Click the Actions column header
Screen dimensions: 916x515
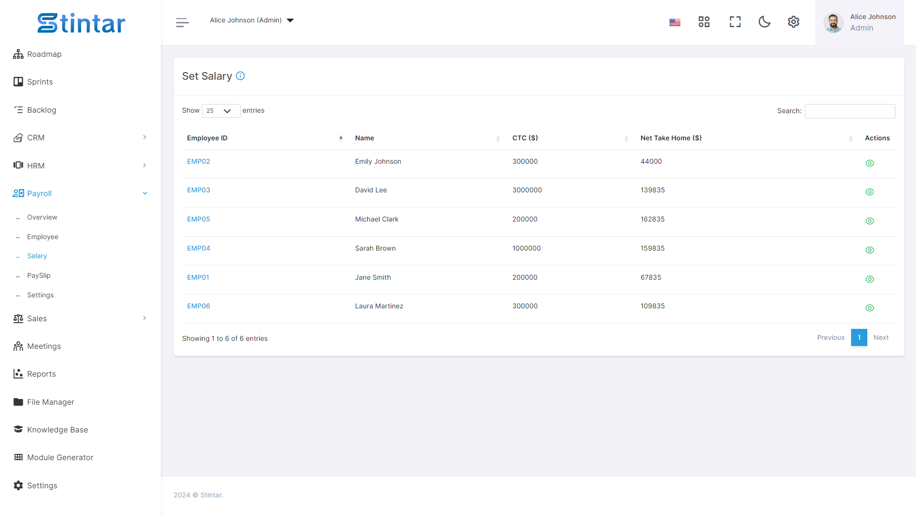877,138
